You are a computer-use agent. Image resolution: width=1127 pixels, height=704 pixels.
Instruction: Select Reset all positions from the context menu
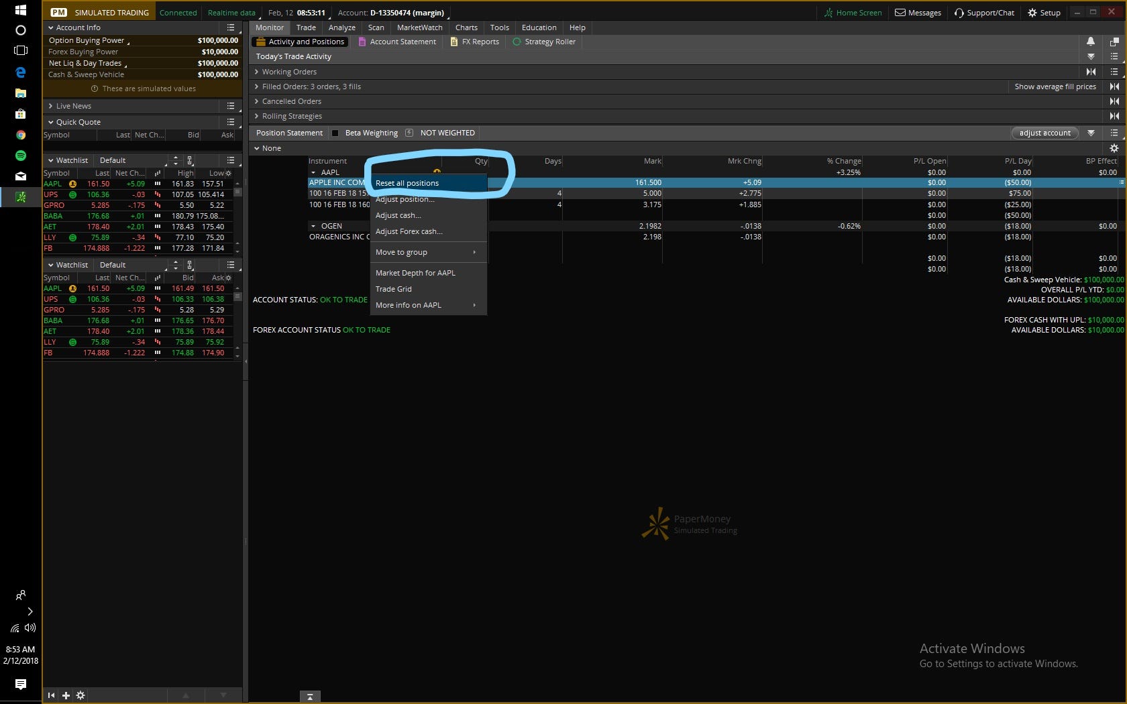(428, 183)
